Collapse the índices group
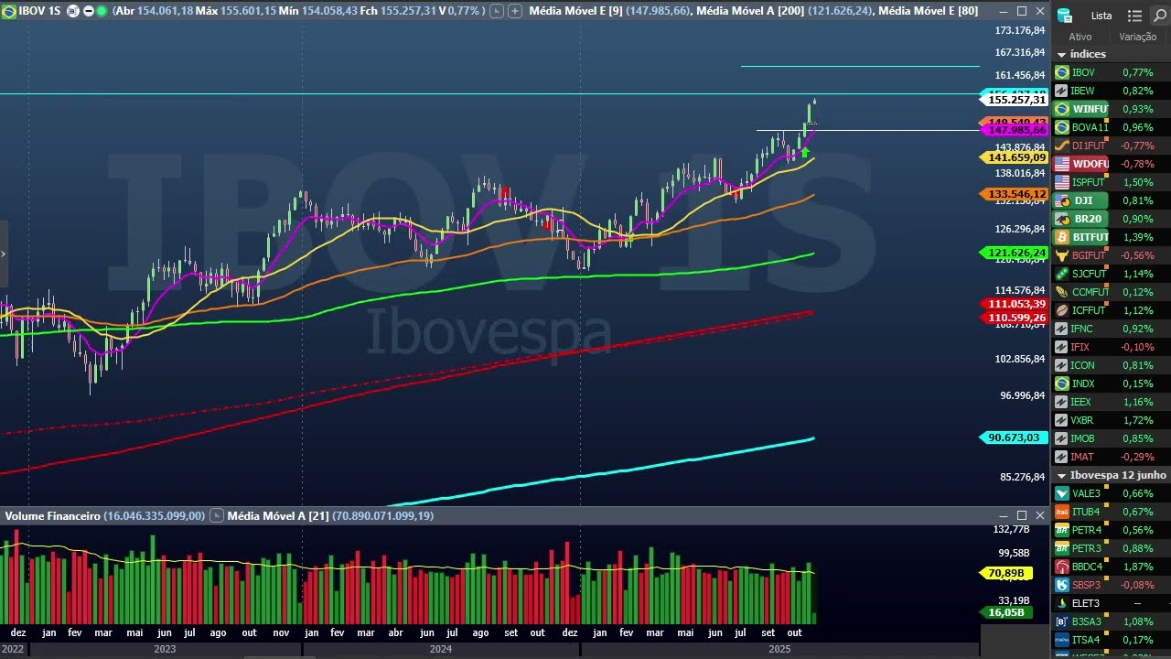The height and width of the screenshot is (659, 1171). coord(1062,54)
